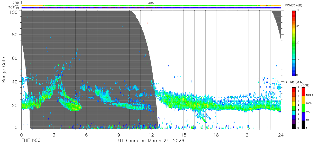This screenshot has height=146, width=316.
Task: Click TX FRQ legend value '12'
Action: pyautogui.click(x=298, y=114)
